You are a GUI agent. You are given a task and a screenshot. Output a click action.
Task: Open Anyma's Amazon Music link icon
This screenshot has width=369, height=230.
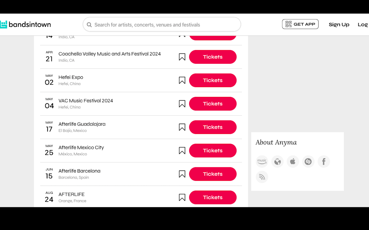point(262,162)
